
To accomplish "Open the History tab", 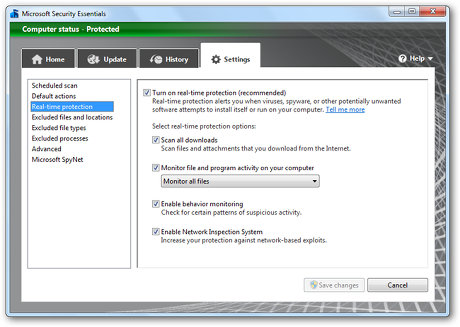I will coord(169,58).
